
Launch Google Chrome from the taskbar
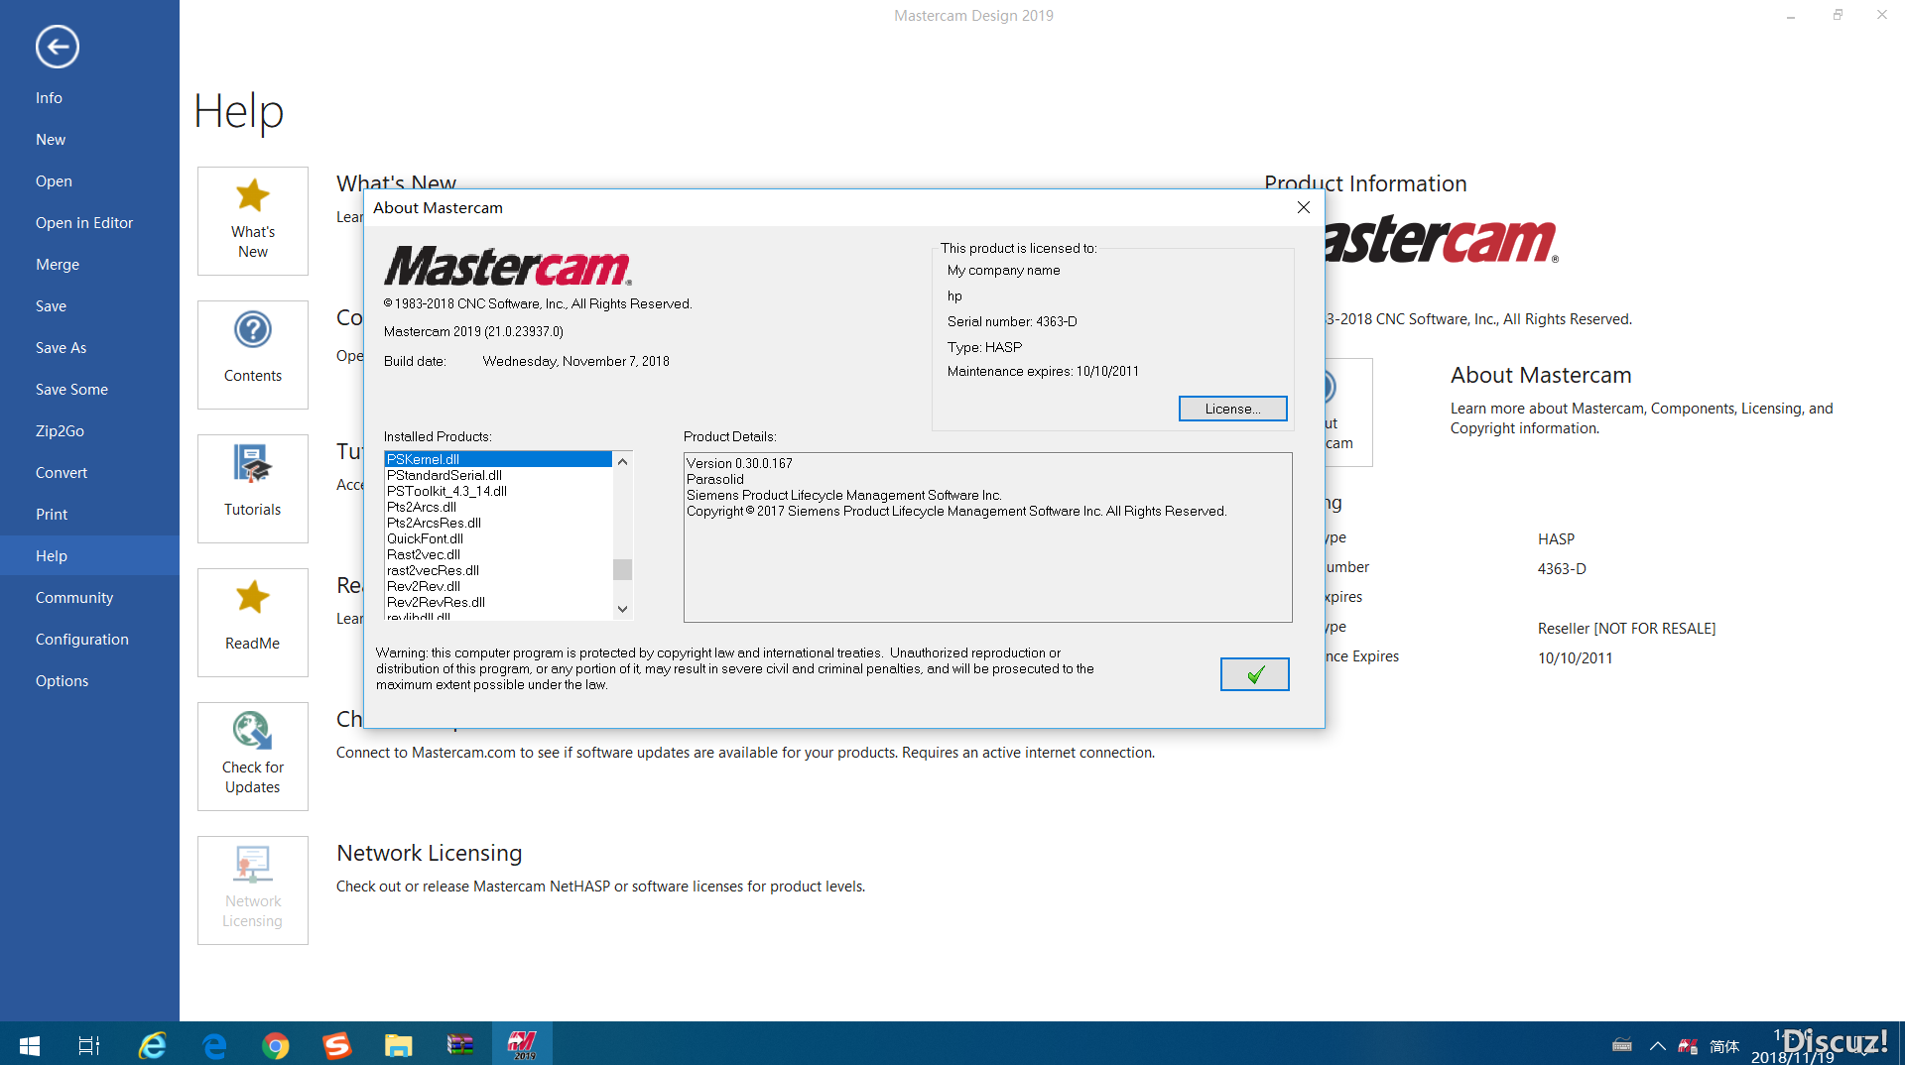point(276,1045)
